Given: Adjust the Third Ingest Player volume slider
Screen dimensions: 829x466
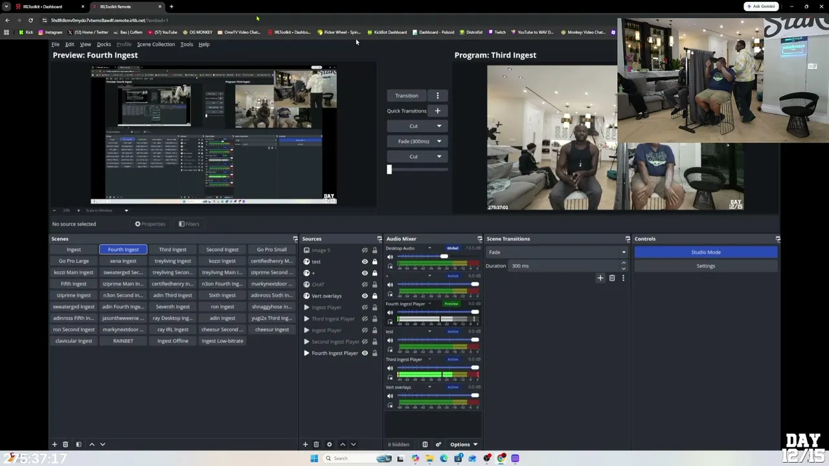Looking at the screenshot, I should (x=475, y=368).
